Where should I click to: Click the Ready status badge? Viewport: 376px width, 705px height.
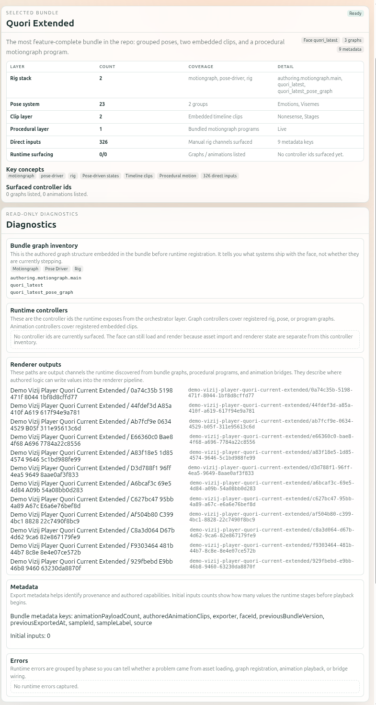coord(355,13)
